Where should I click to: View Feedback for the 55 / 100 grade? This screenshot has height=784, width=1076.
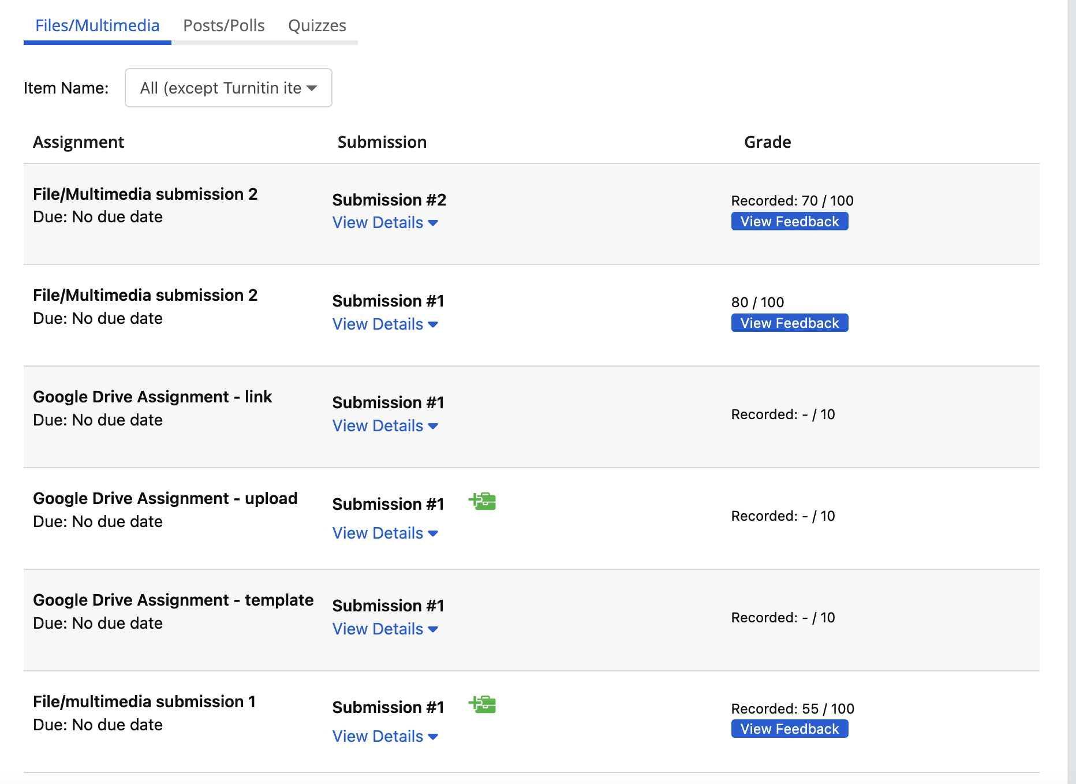click(790, 729)
